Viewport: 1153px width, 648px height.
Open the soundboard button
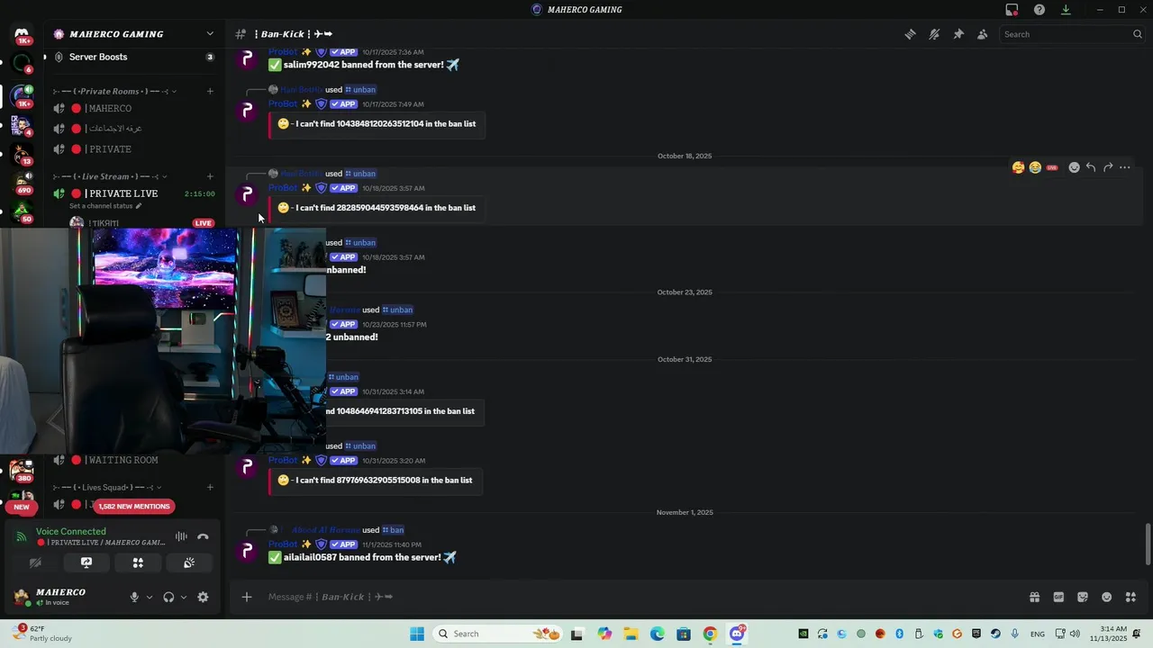[189, 562]
